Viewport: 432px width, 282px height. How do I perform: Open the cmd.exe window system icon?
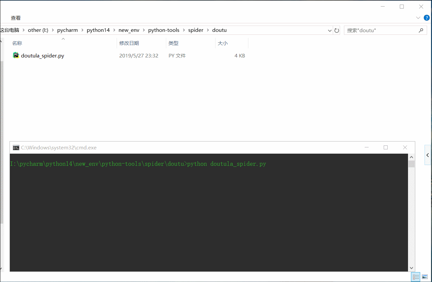(16, 148)
